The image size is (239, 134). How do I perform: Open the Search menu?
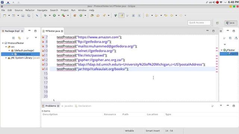[54, 10]
